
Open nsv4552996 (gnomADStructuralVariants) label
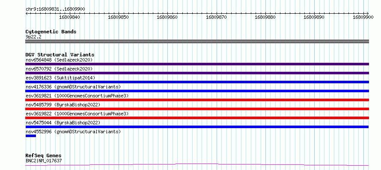point(73,132)
